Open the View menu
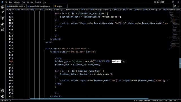181x102 pixels. pos(23,2)
